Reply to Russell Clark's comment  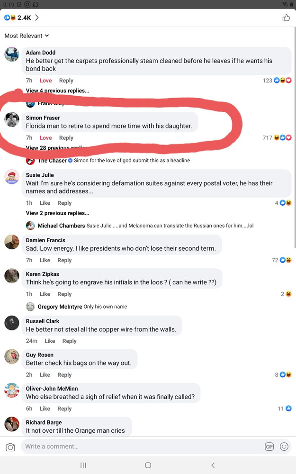(69, 341)
